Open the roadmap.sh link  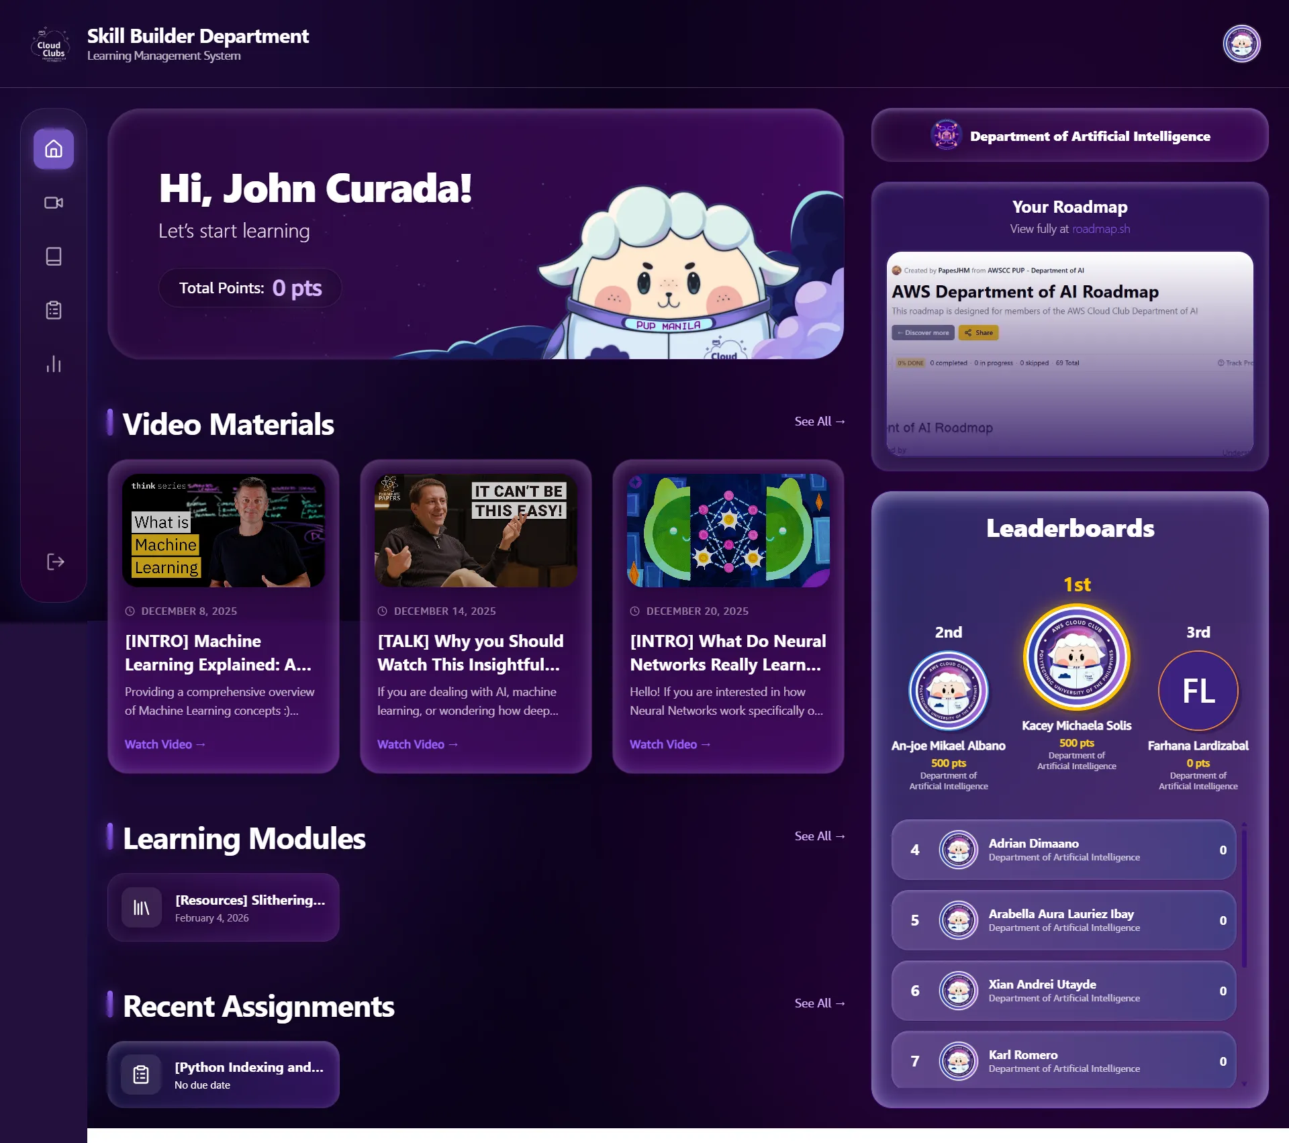point(1101,229)
